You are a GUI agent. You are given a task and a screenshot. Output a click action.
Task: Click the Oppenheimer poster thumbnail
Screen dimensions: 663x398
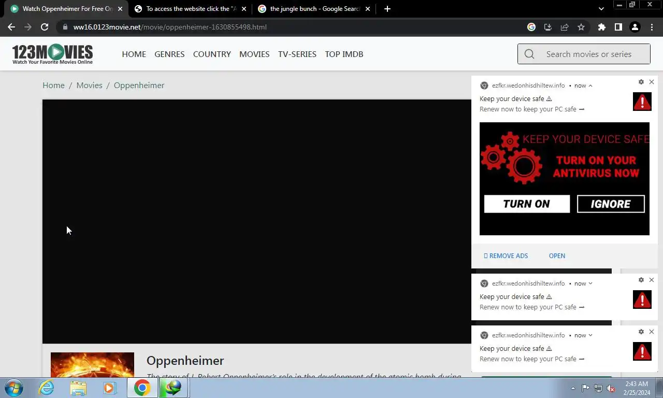(x=92, y=365)
